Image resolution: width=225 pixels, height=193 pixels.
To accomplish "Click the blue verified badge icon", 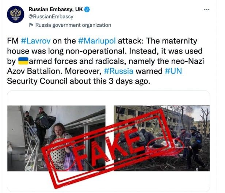I will 87,9.
